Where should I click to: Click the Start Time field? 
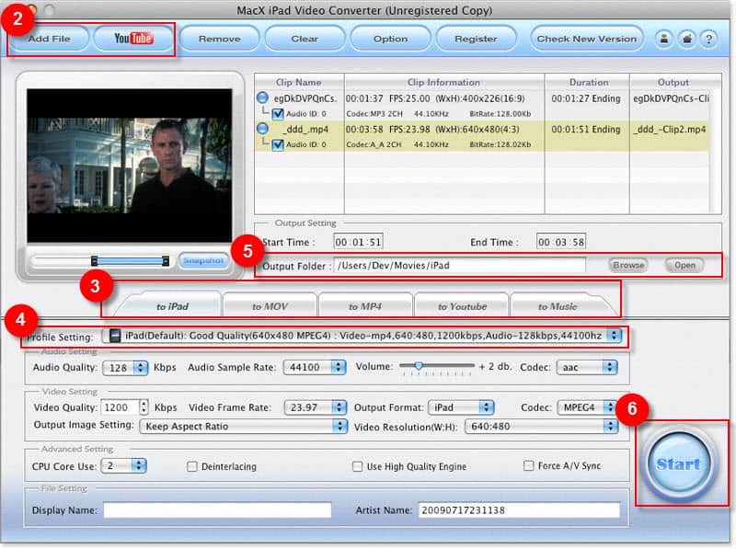(358, 242)
